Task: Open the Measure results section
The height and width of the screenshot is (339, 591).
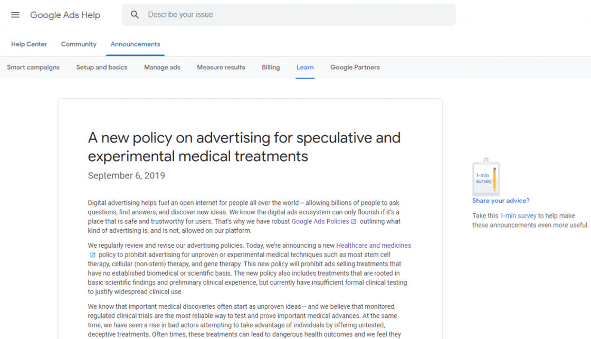Action: coord(221,68)
